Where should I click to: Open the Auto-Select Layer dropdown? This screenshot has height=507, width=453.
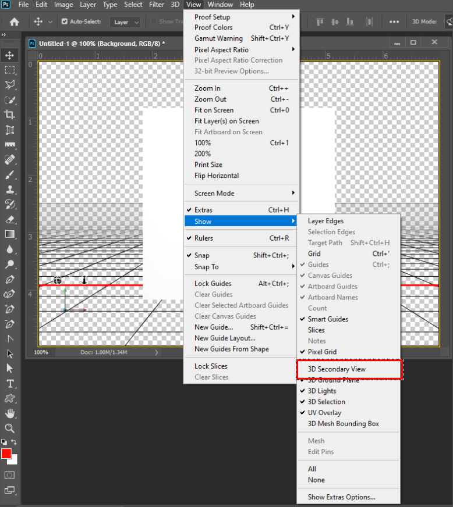[x=125, y=22]
